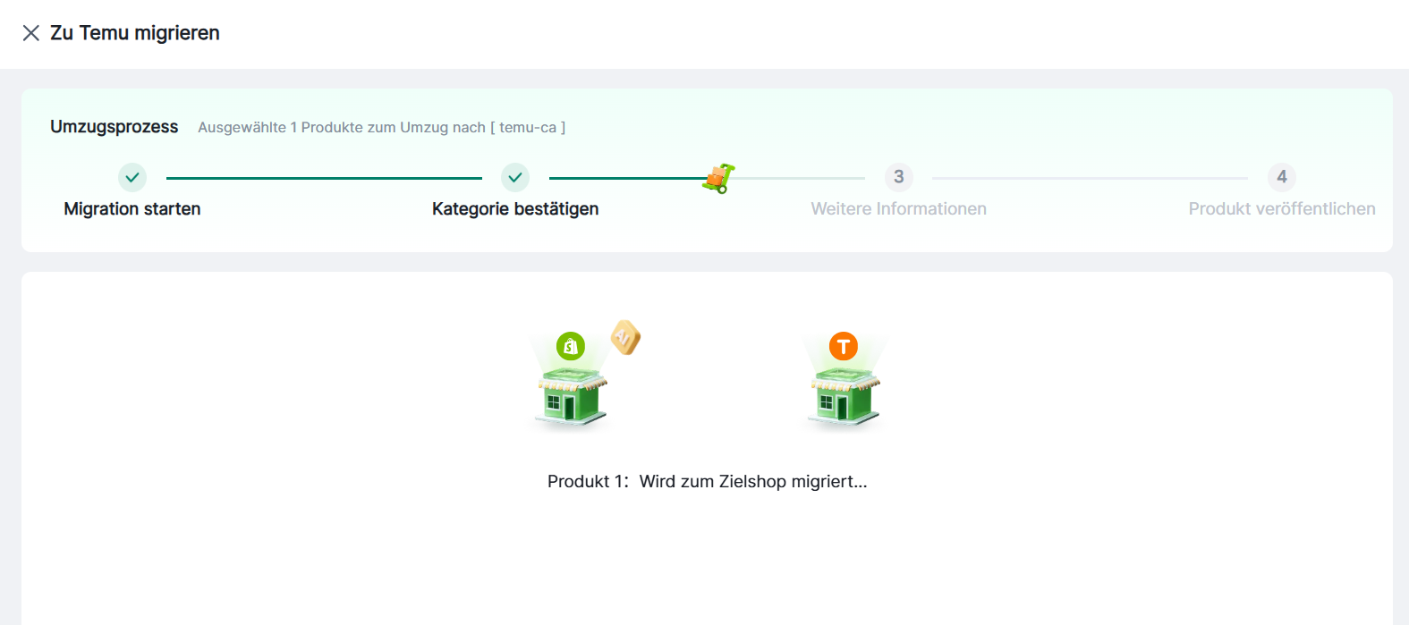Click the floating AI badge icon

point(625,337)
